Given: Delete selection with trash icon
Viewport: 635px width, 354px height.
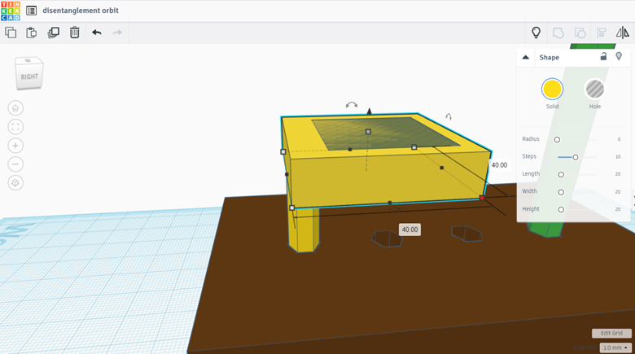Looking at the screenshot, I should pyautogui.click(x=75, y=33).
